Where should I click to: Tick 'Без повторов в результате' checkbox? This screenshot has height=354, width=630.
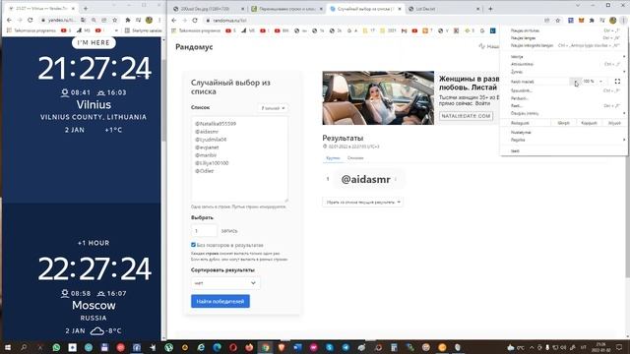pyautogui.click(x=193, y=245)
